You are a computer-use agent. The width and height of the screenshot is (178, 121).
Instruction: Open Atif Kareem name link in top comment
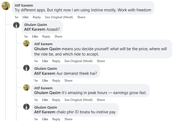pyautogui.click(x=24, y=6)
